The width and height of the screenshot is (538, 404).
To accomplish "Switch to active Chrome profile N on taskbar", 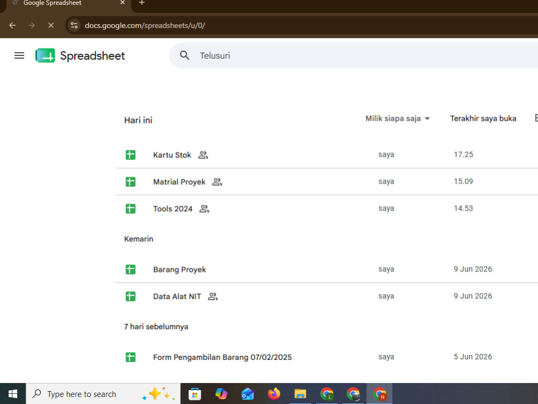I will pos(379,394).
